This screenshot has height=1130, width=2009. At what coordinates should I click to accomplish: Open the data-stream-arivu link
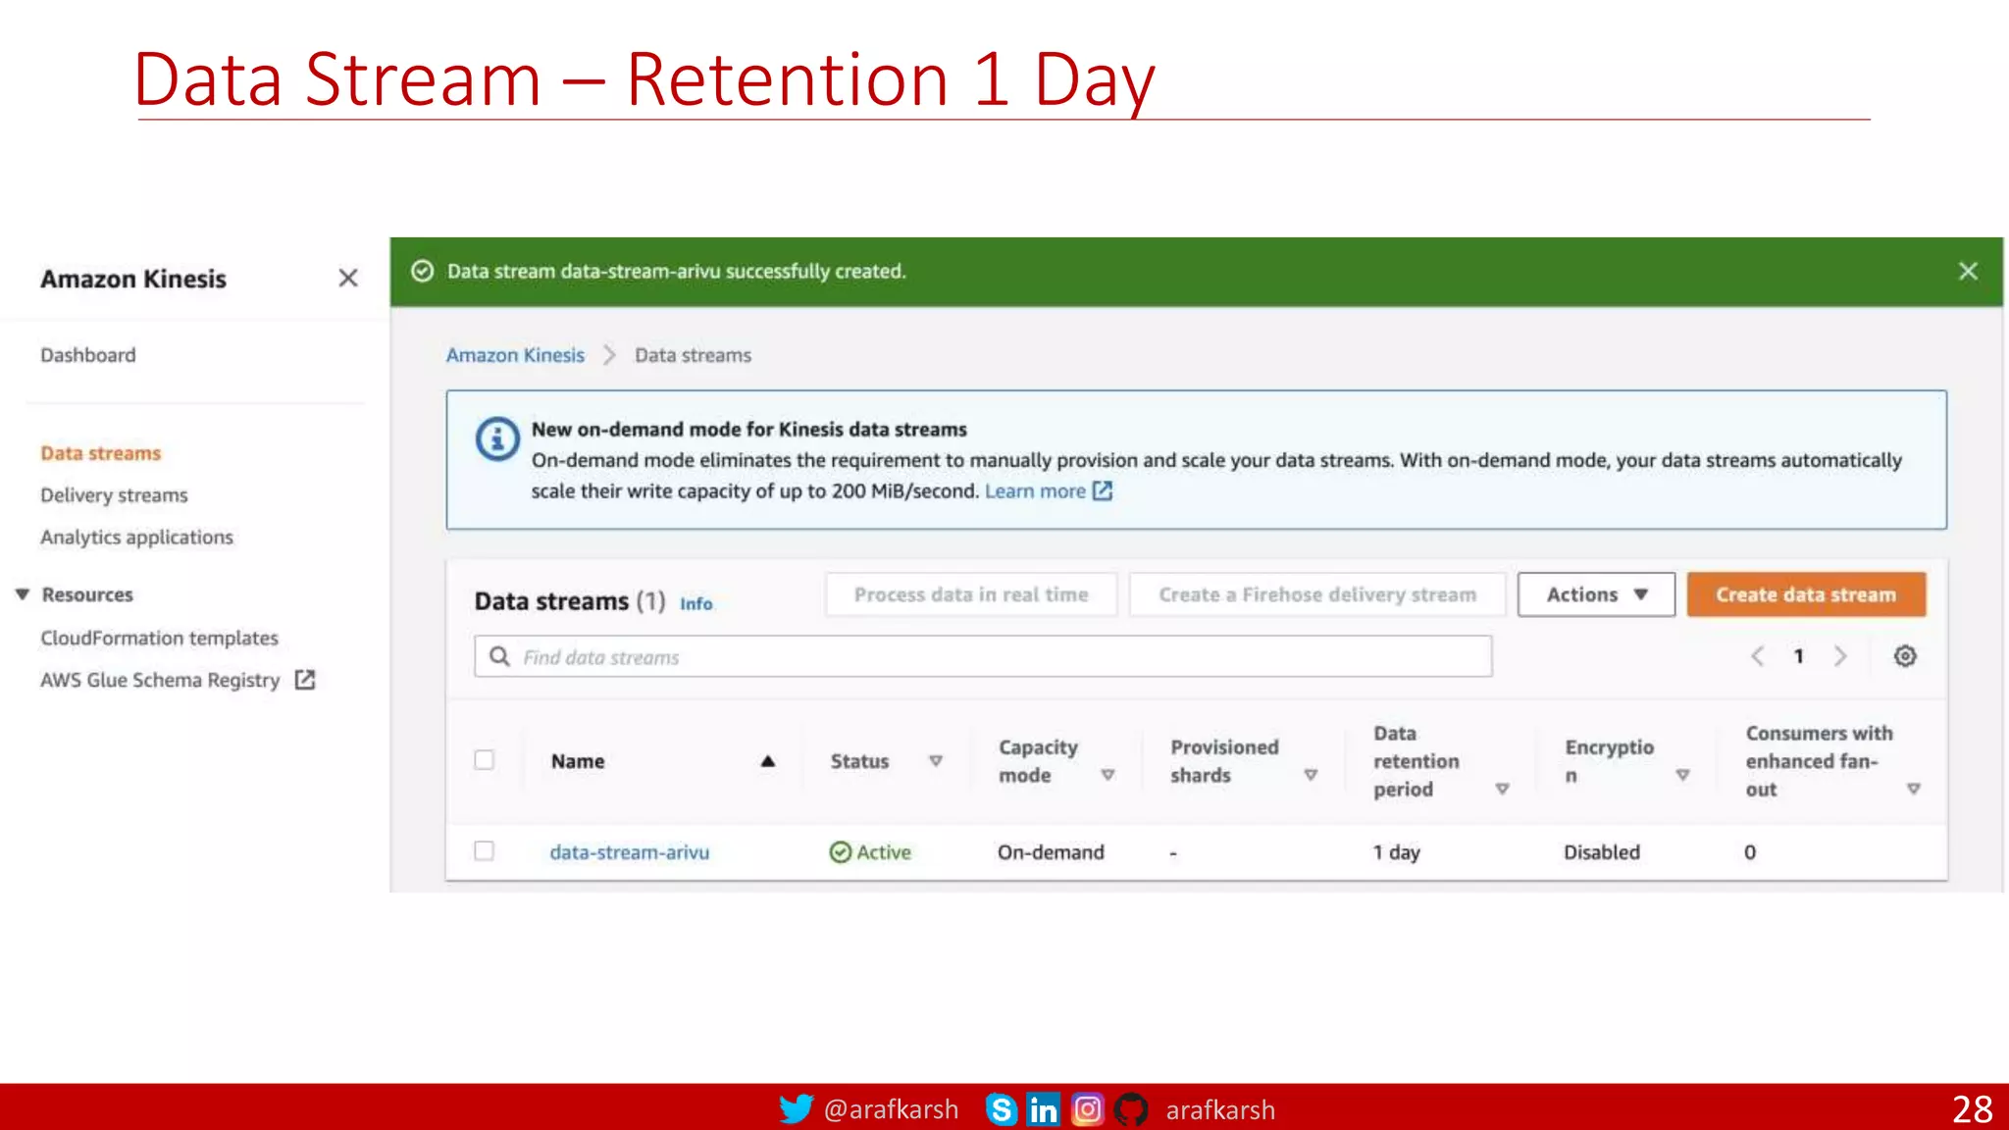(x=629, y=852)
